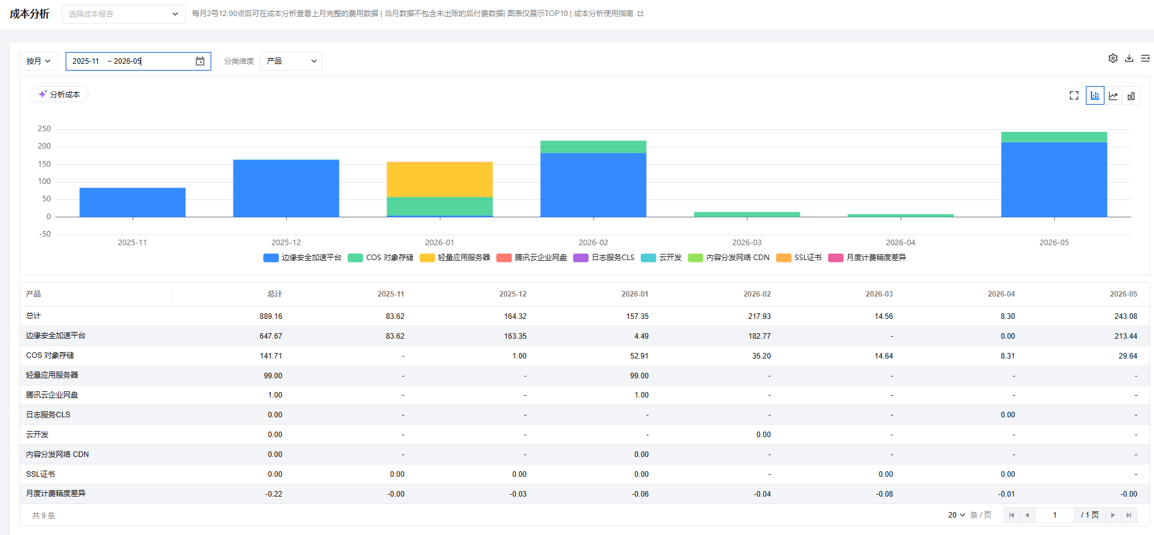The width and height of the screenshot is (1154, 535).
Task: Open the column list menu icon
Action: 1145,58
